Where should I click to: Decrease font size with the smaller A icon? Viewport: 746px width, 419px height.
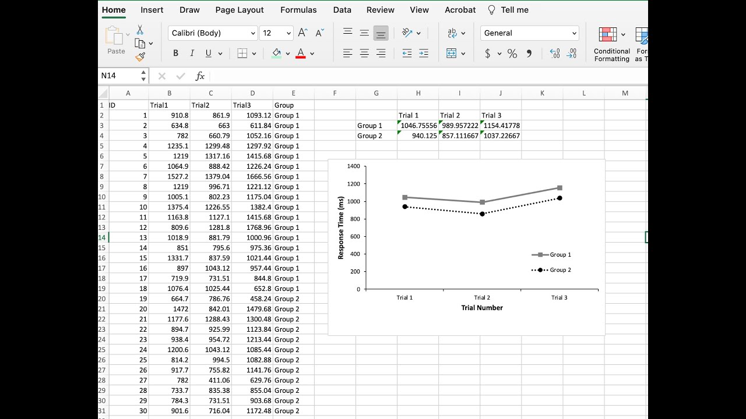point(320,33)
